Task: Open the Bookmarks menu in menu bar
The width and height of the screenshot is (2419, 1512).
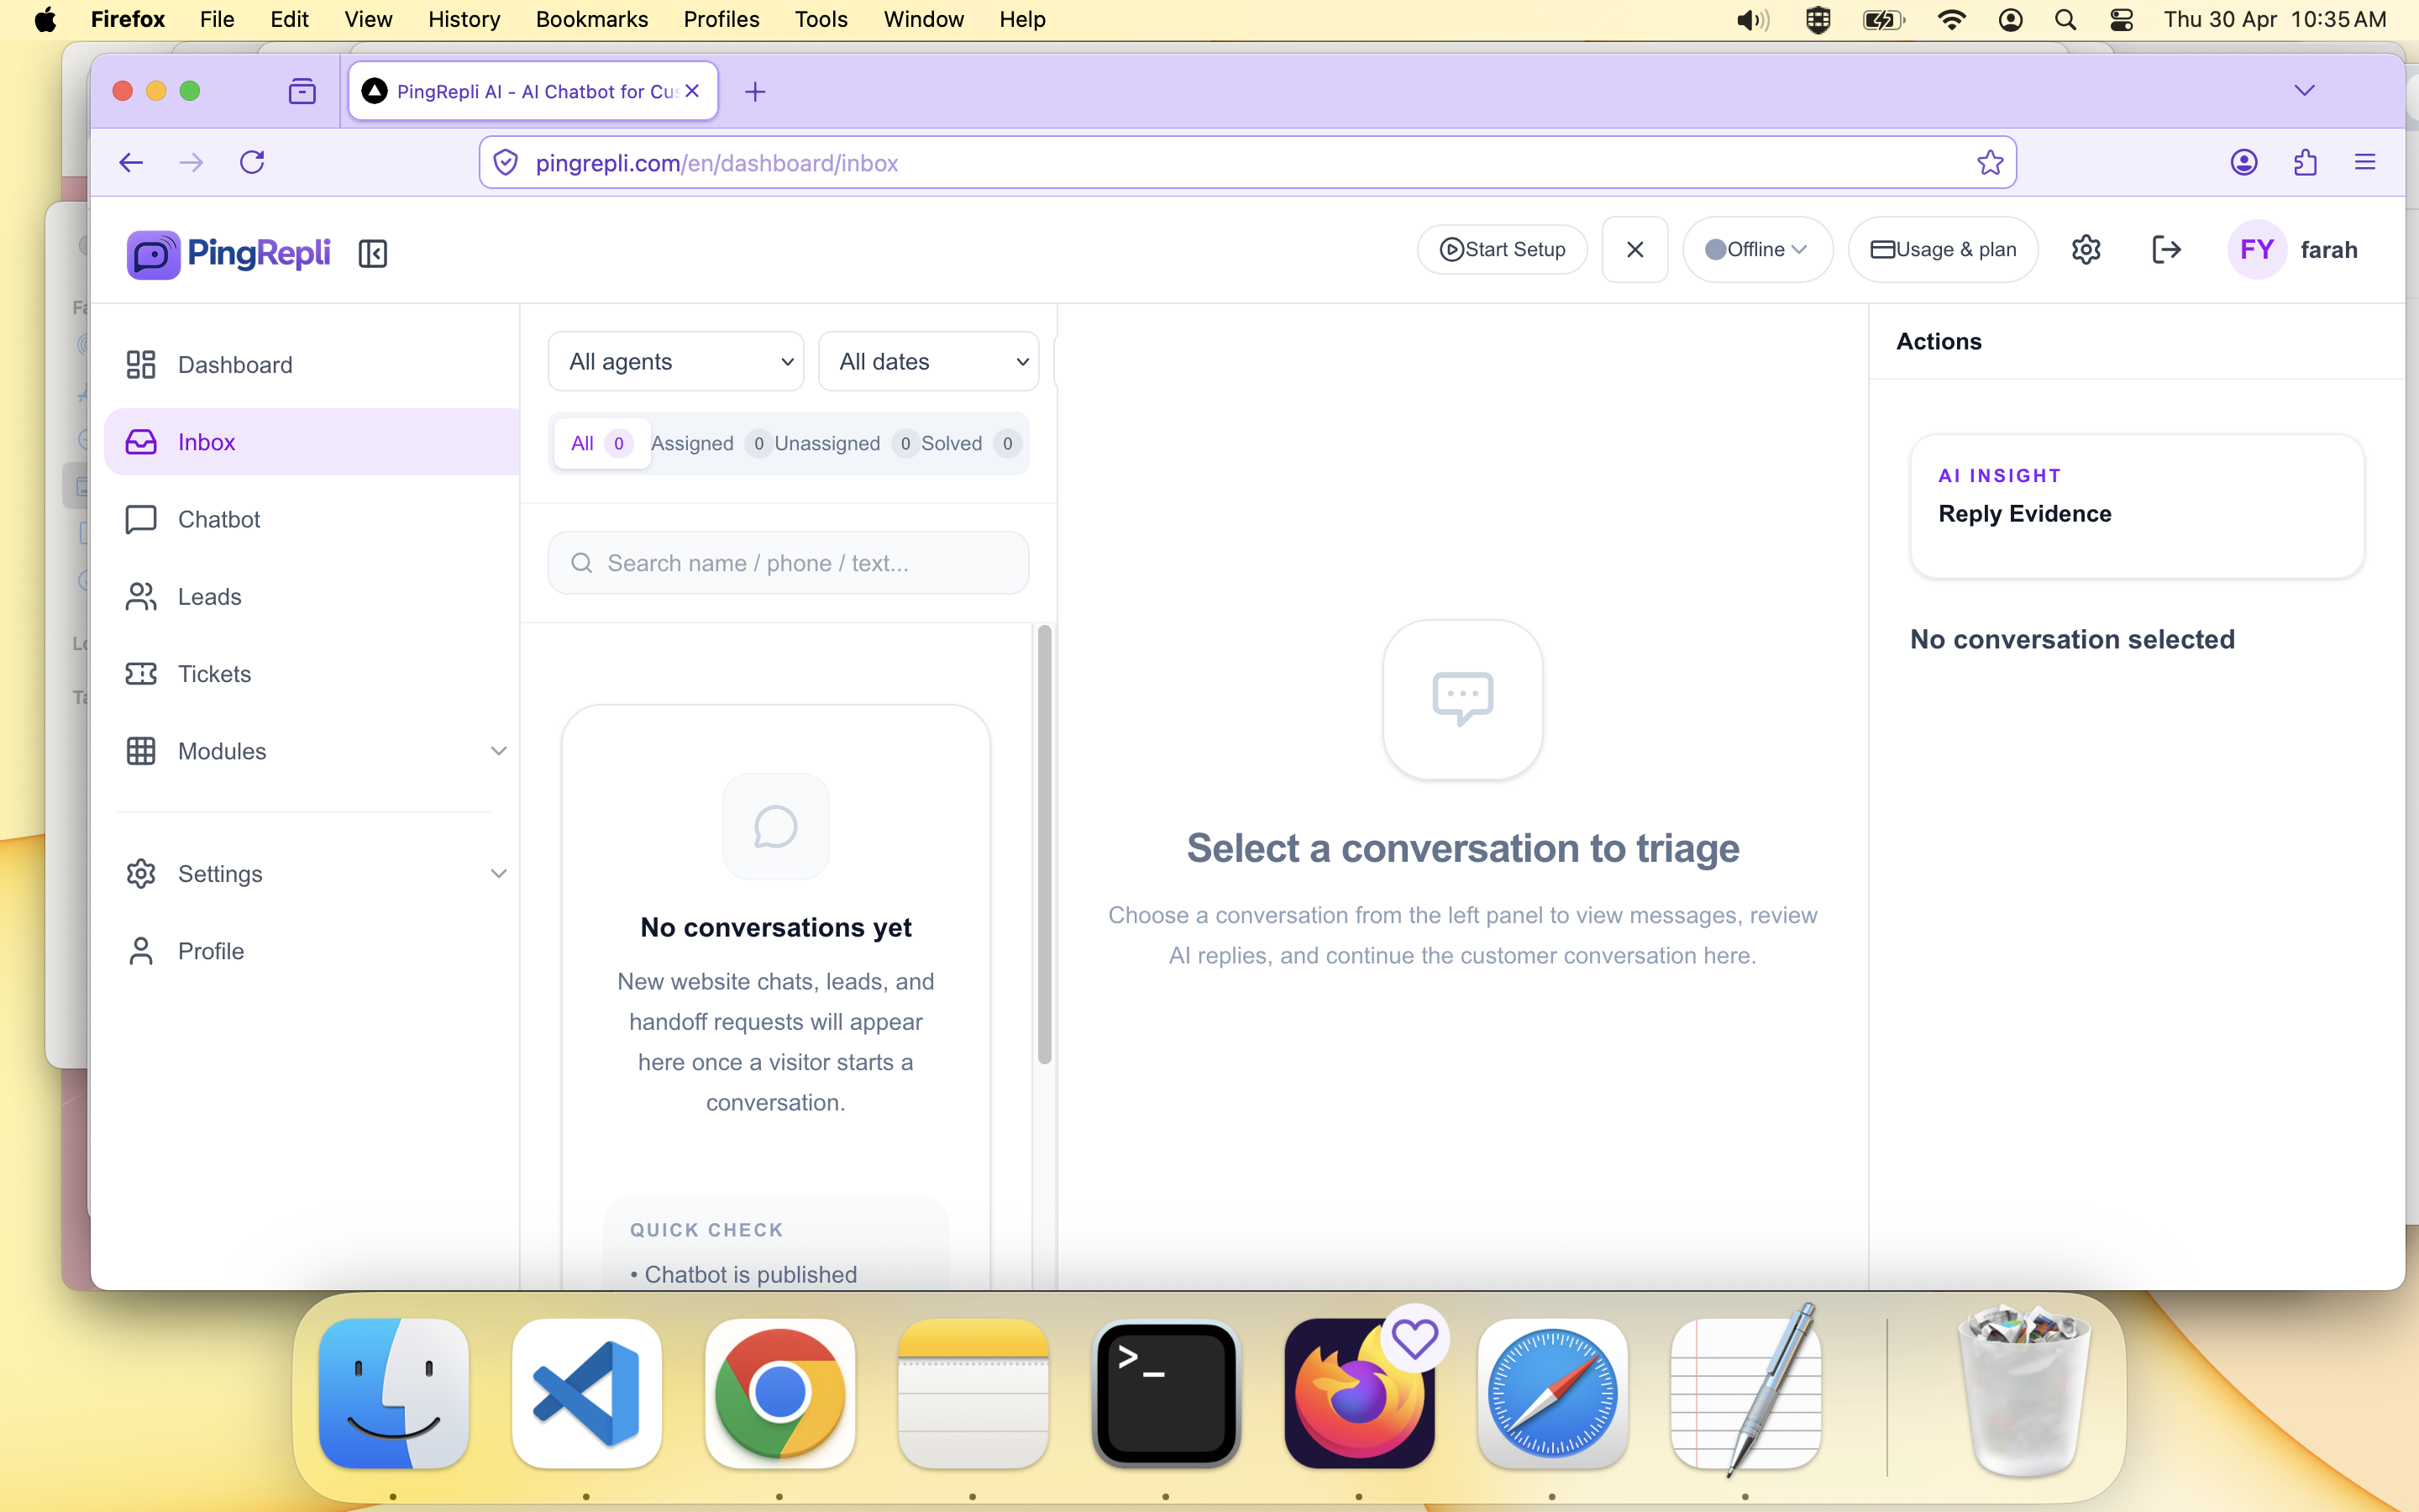Action: tap(592, 19)
